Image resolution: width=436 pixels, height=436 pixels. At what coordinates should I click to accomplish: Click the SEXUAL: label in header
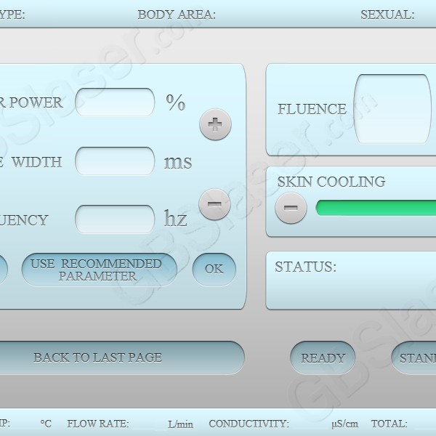tap(387, 15)
